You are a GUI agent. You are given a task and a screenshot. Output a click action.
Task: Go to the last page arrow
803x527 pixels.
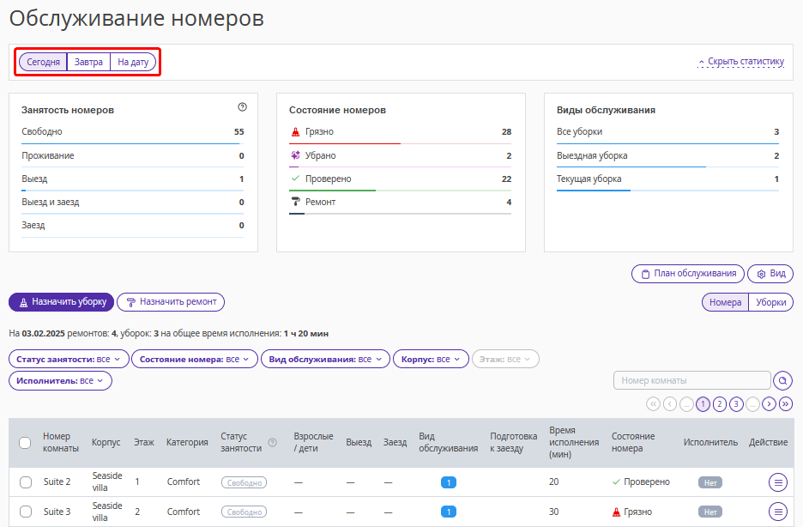(786, 403)
